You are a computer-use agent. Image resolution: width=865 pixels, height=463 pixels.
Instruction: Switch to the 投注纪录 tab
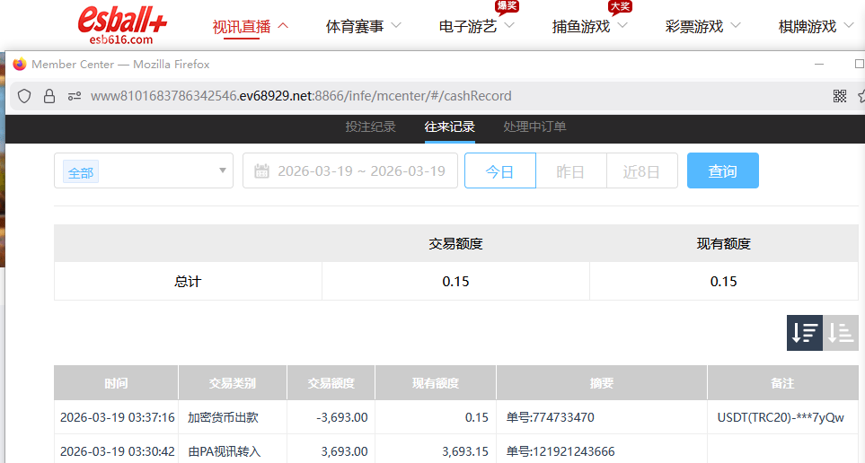(370, 127)
